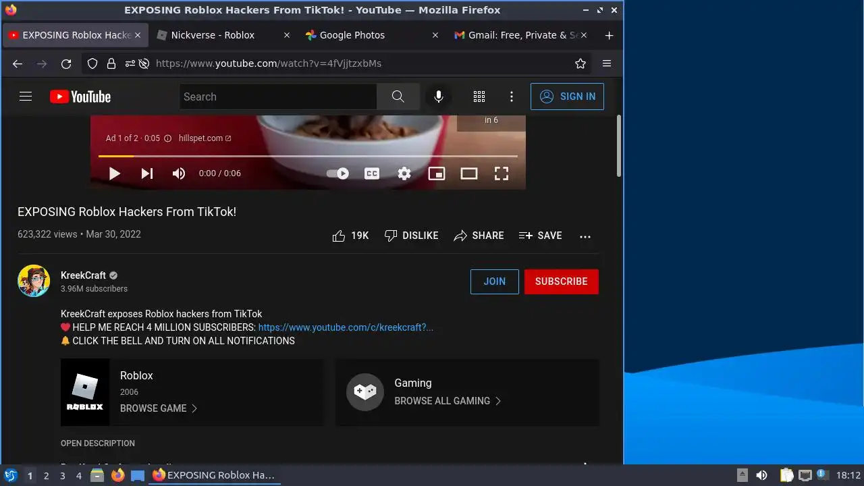Enable miniplayer mode
864x486 pixels.
(437, 173)
